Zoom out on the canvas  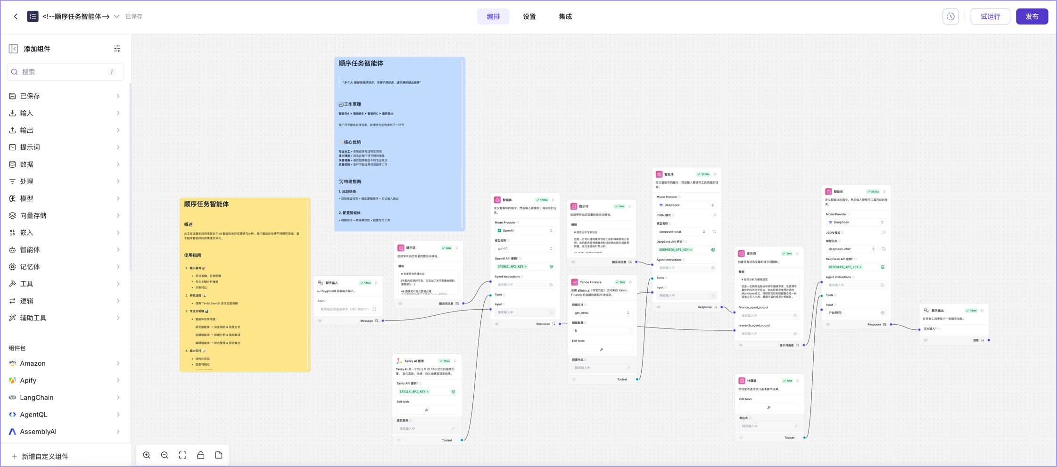point(165,455)
